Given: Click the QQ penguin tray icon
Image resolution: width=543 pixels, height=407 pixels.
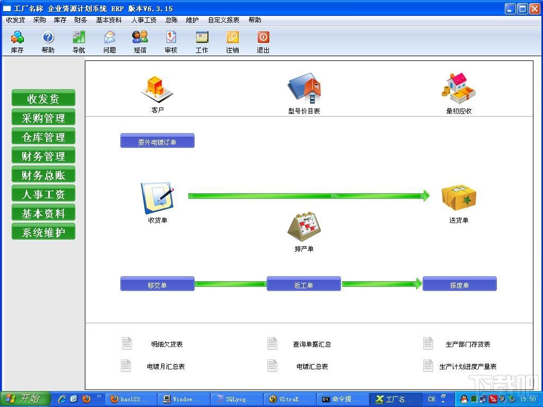Looking at the screenshot, I should click(x=463, y=399).
